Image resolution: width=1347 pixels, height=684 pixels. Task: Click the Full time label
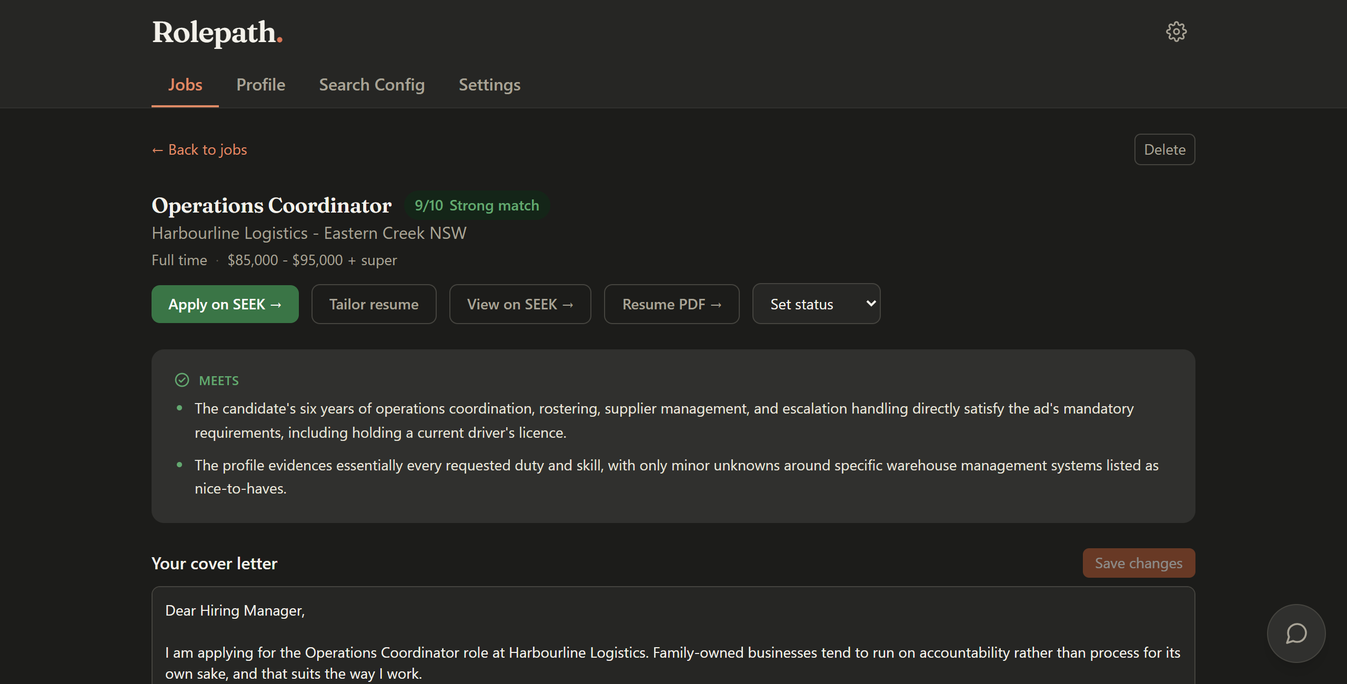point(179,260)
